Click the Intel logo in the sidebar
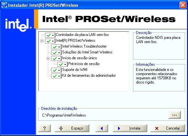This screenshot has width=188, height=136. click(x=18, y=25)
